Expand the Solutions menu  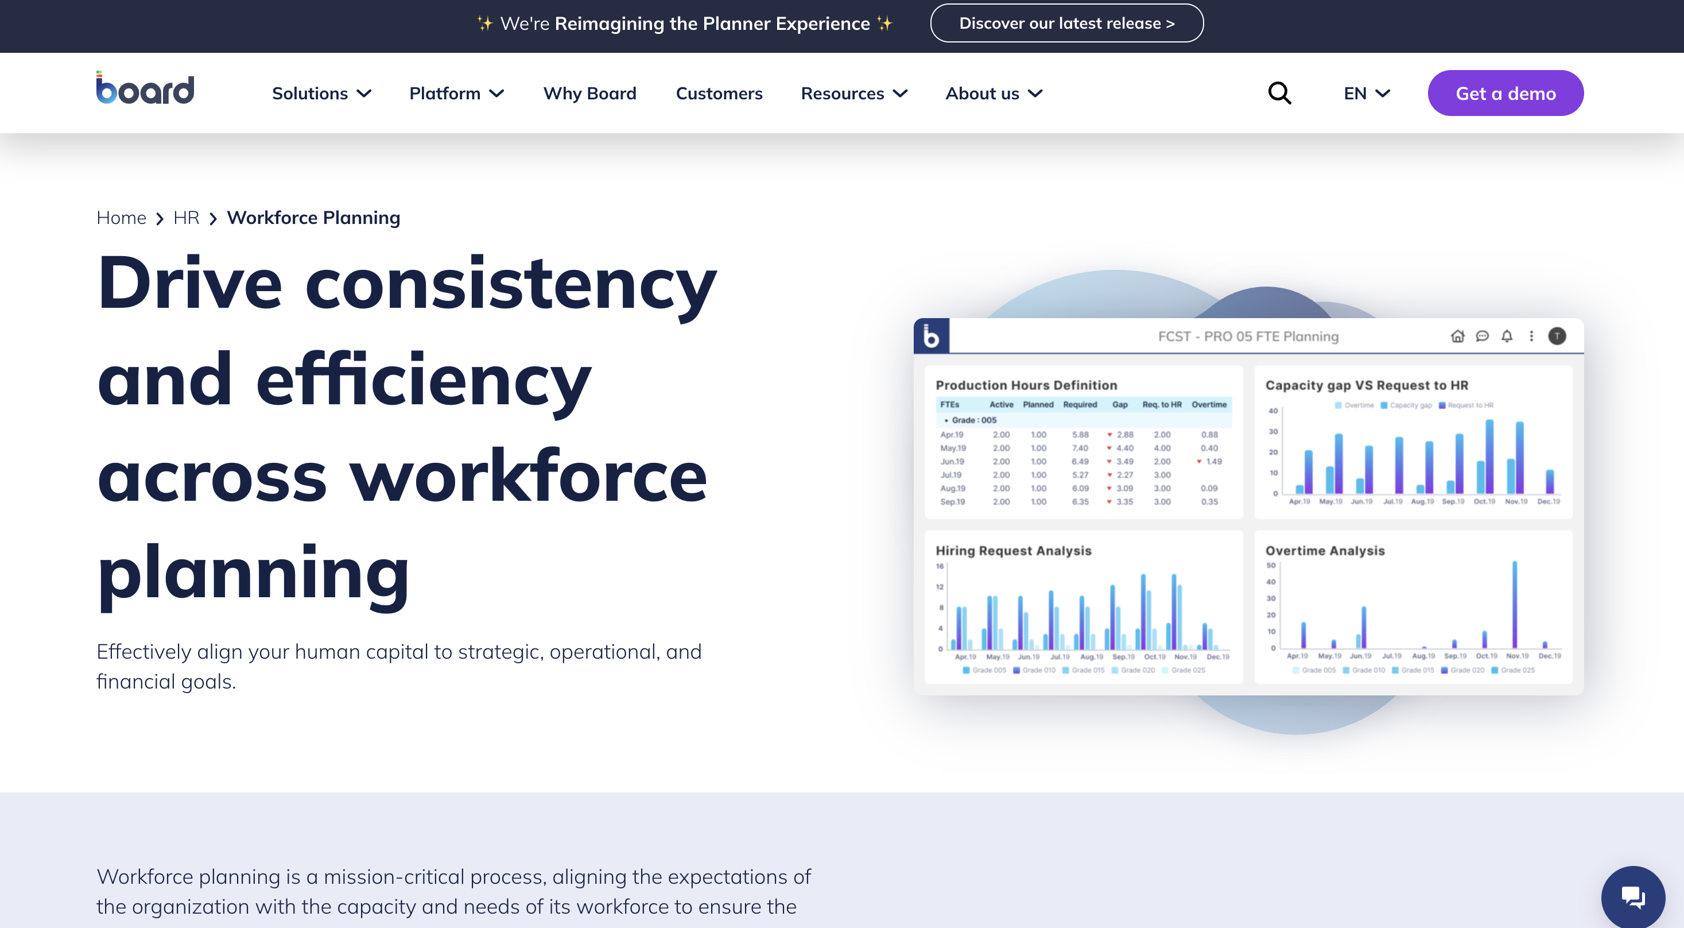point(321,94)
